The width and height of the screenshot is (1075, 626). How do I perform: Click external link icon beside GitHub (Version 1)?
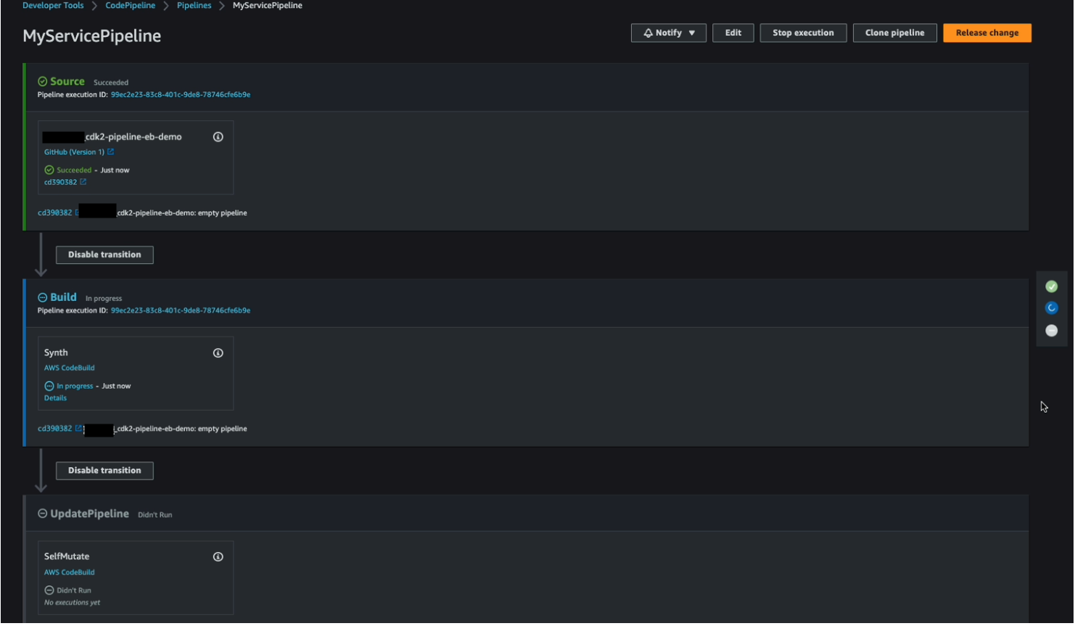[110, 152]
